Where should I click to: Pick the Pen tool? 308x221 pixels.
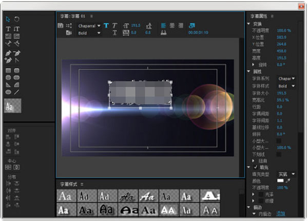[x=8, y=53]
